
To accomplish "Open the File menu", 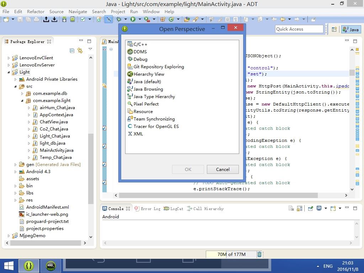I will [x=6, y=12].
